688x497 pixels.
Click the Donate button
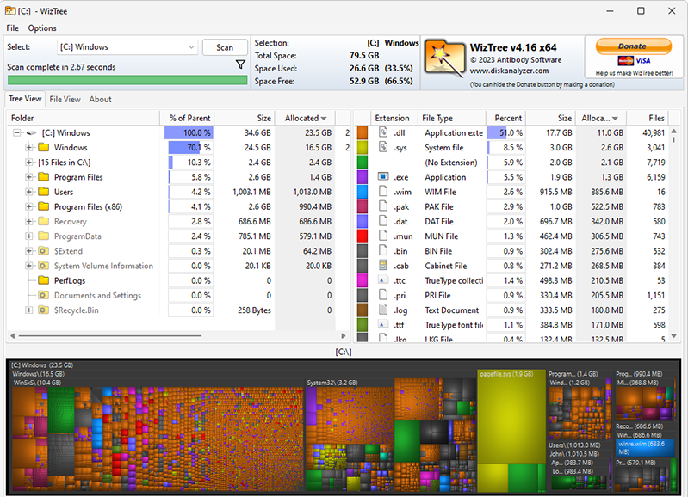pos(633,46)
